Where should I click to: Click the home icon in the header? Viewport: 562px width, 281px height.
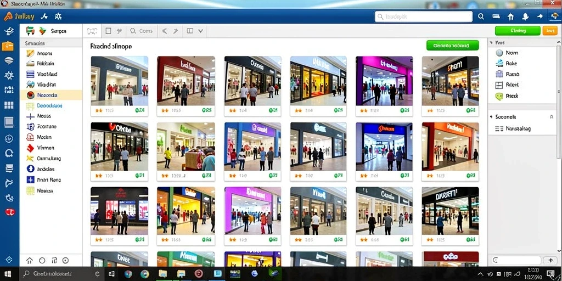[x=511, y=16]
